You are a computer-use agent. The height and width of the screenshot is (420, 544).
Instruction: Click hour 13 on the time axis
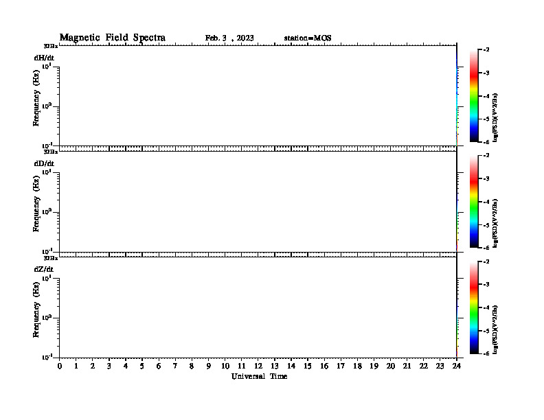[275, 366]
